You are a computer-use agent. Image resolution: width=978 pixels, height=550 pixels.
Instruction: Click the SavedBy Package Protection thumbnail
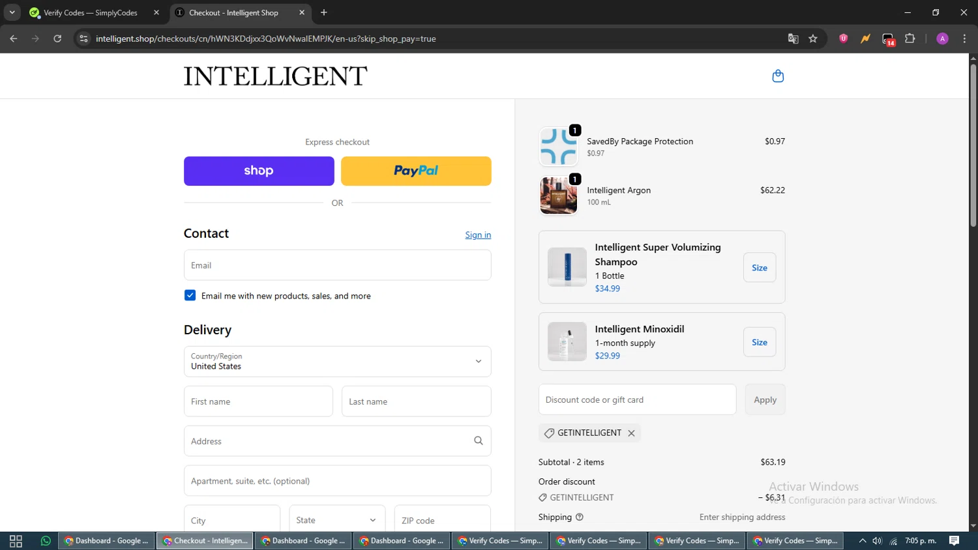coord(559,147)
